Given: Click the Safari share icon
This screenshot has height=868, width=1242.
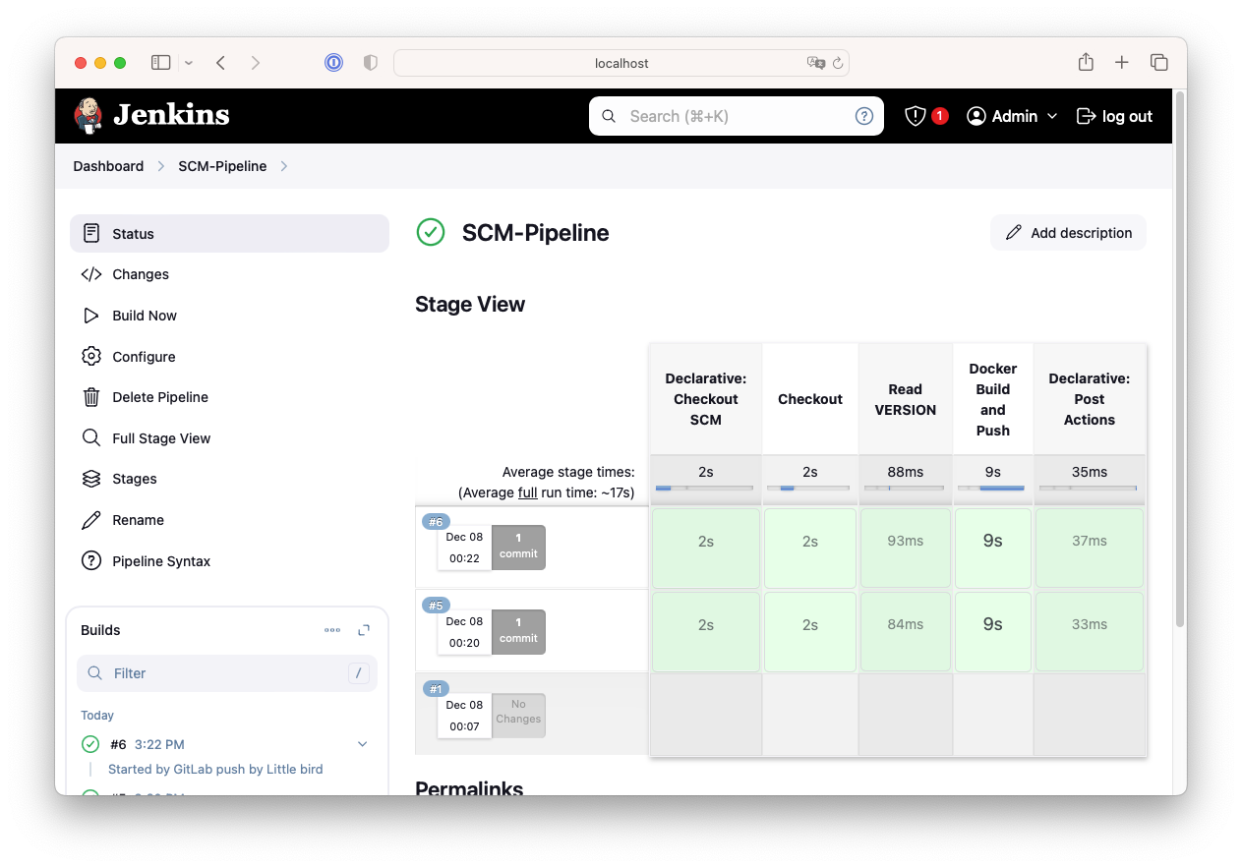Looking at the screenshot, I should 1086,62.
